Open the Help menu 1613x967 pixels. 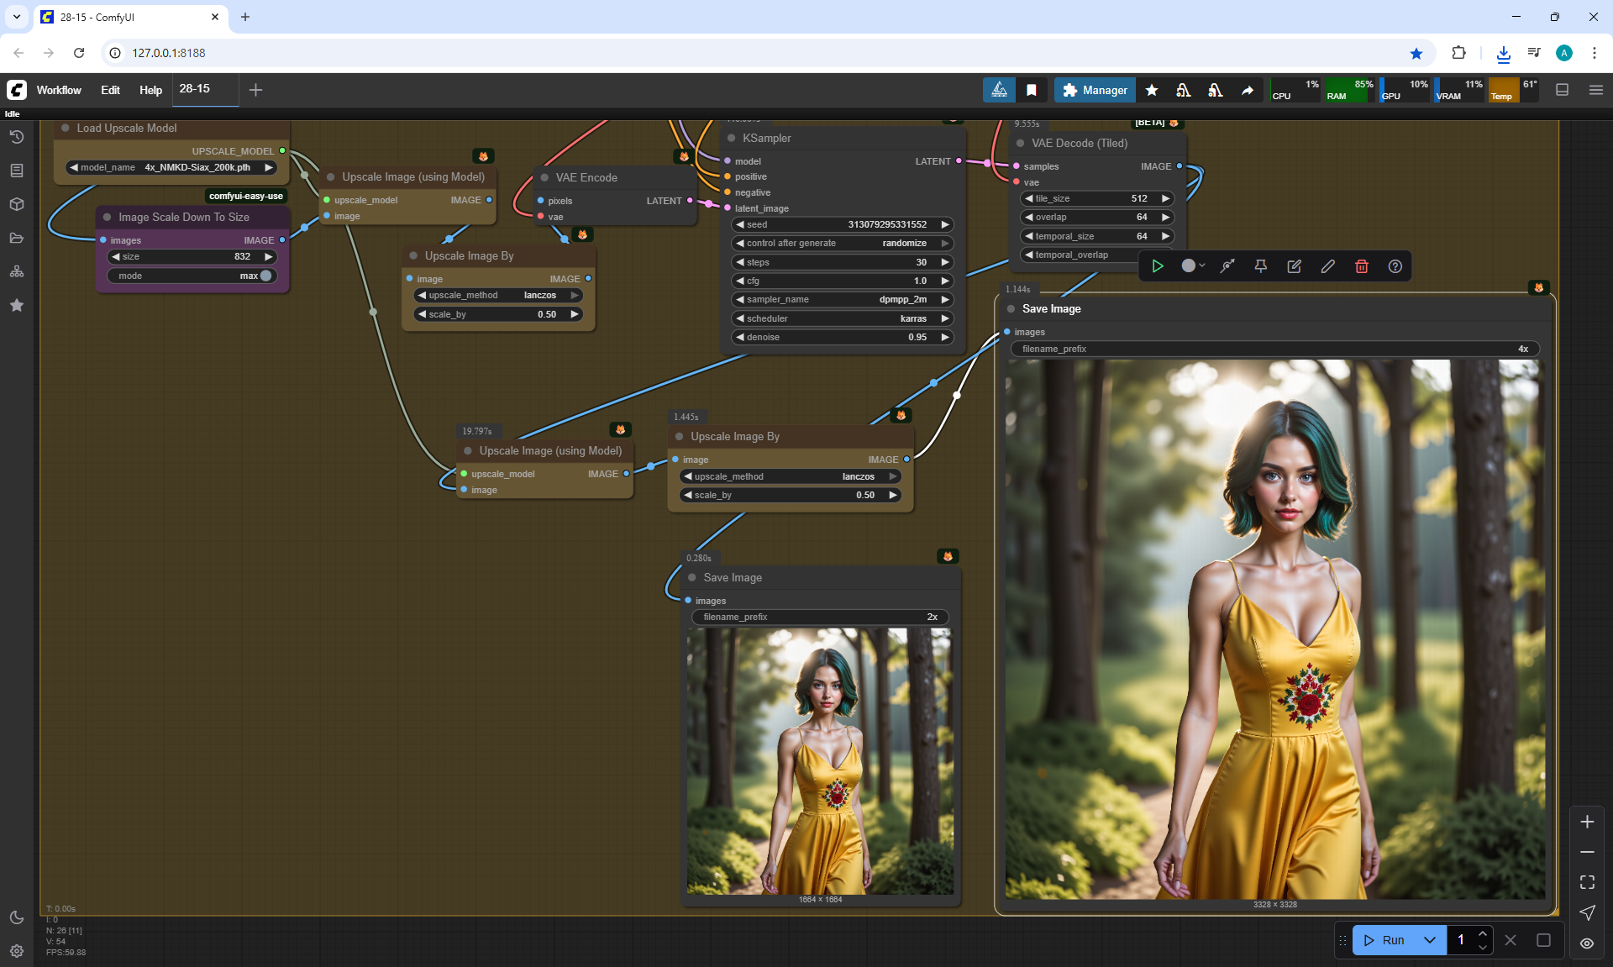pos(150,90)
